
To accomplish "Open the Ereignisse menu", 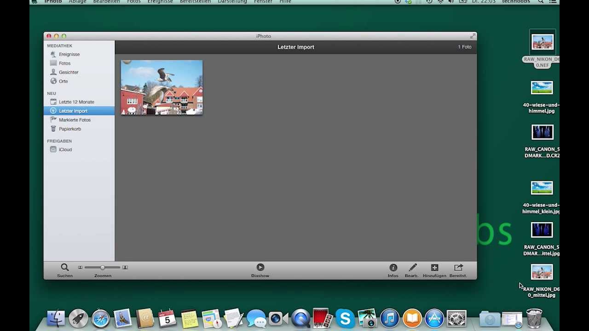I will coord(160,2).
